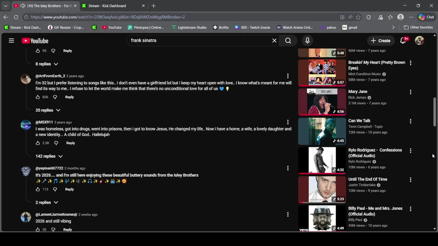
Task: Add page to favorites with star icon
Action: pyautogui.click(x=358, y=17)
